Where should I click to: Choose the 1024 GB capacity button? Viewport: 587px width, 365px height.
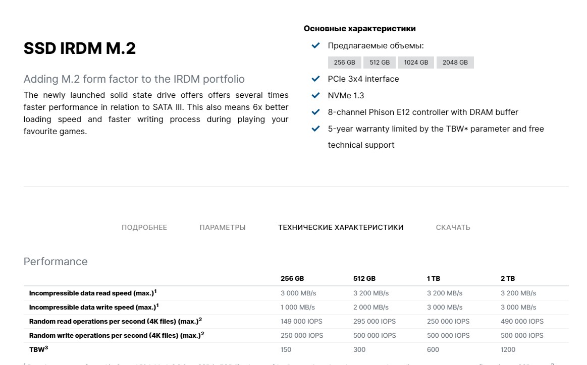point(416,63)
